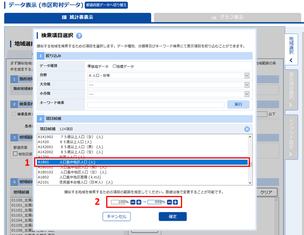Screen dimensions: 304x235
Task: Select A141902 ７５歳以上人口（女） row
Action: [142, 137]
